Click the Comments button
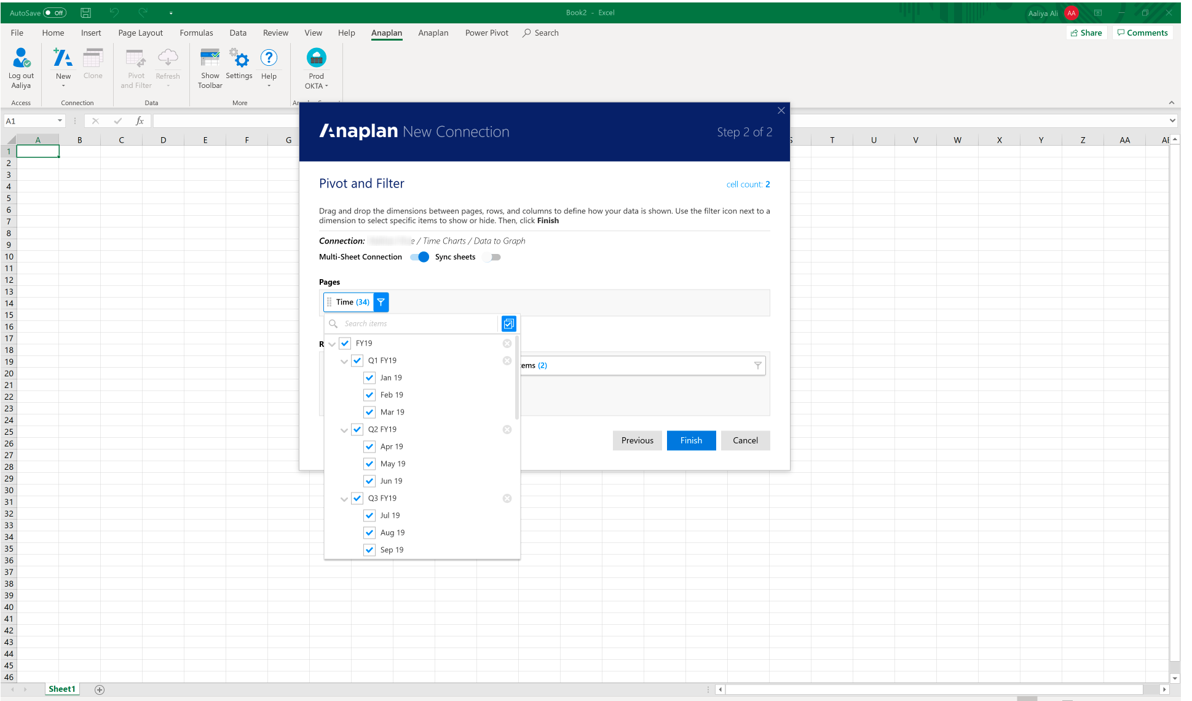This screenshot has height=701, width=1192. pos(1142,33)
